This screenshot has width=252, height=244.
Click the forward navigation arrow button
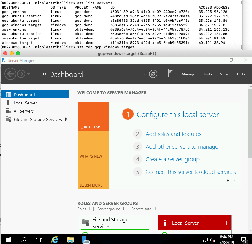coord(21,74)
